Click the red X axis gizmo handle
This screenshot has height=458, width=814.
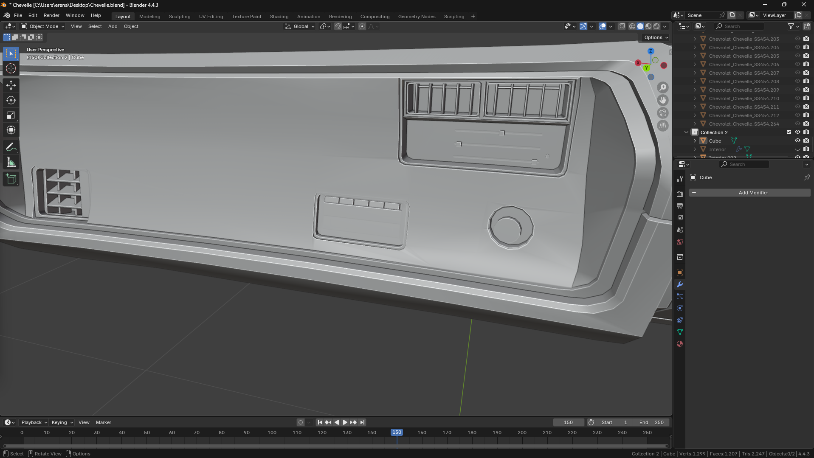[638, 63]
